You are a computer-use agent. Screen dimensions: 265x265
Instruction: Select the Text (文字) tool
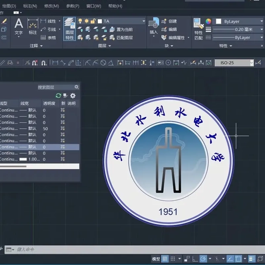pos(18,27)
